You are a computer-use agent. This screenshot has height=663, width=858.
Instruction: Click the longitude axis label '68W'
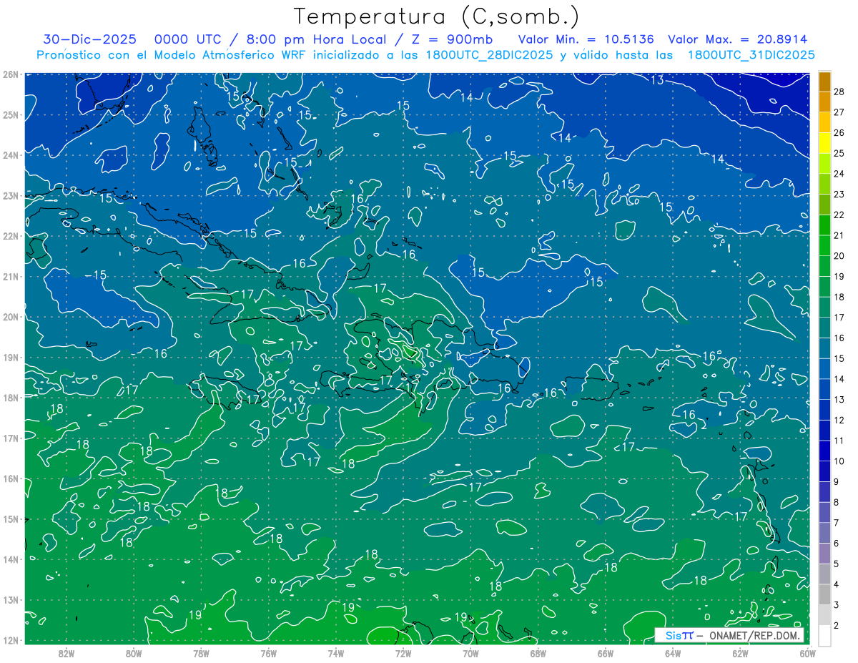click(538, 654)
